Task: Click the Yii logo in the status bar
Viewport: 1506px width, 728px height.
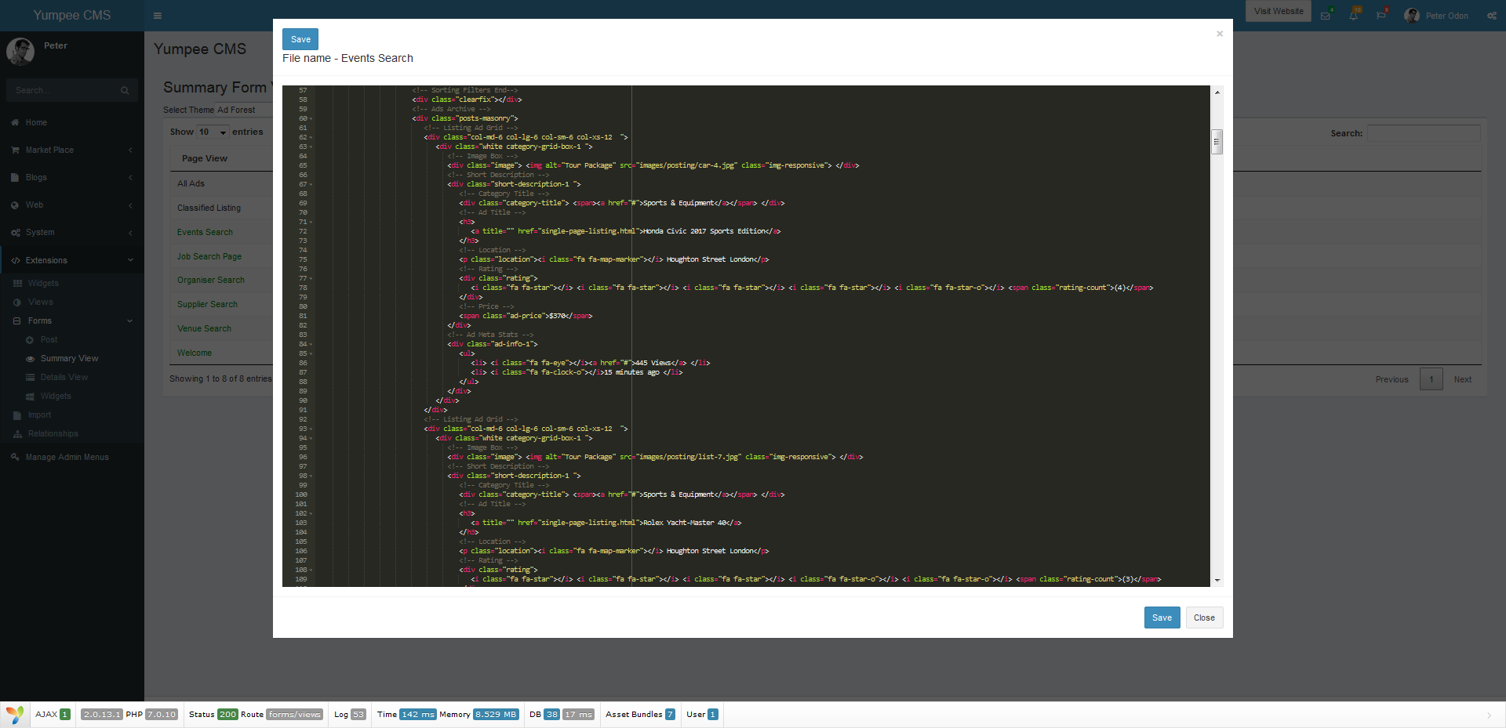Action: 16,714
